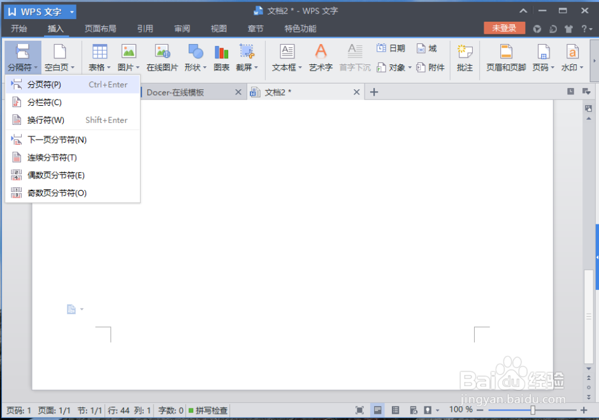Expand the 水印 dropdown arrow

pyautogui.click(x=581, y=68)
